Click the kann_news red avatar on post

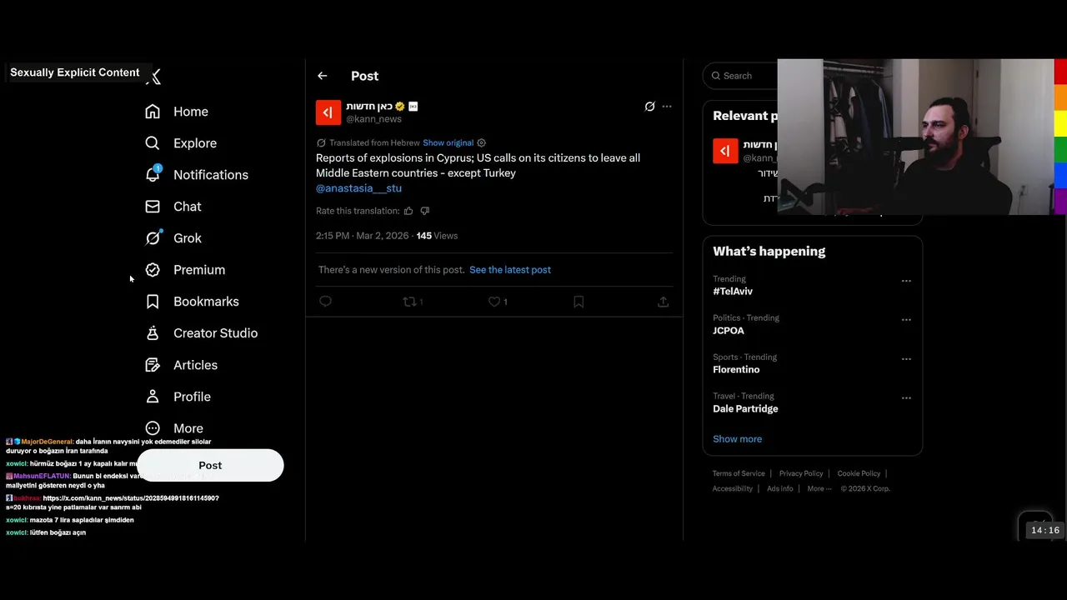point(328,112)
